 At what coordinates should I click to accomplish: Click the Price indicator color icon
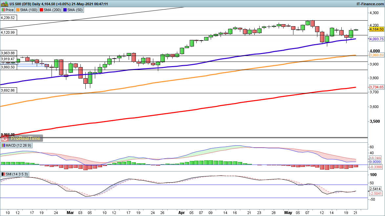(4, 10)
